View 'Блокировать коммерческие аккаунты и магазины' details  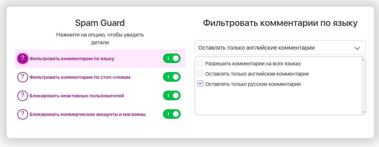point(88,114)
